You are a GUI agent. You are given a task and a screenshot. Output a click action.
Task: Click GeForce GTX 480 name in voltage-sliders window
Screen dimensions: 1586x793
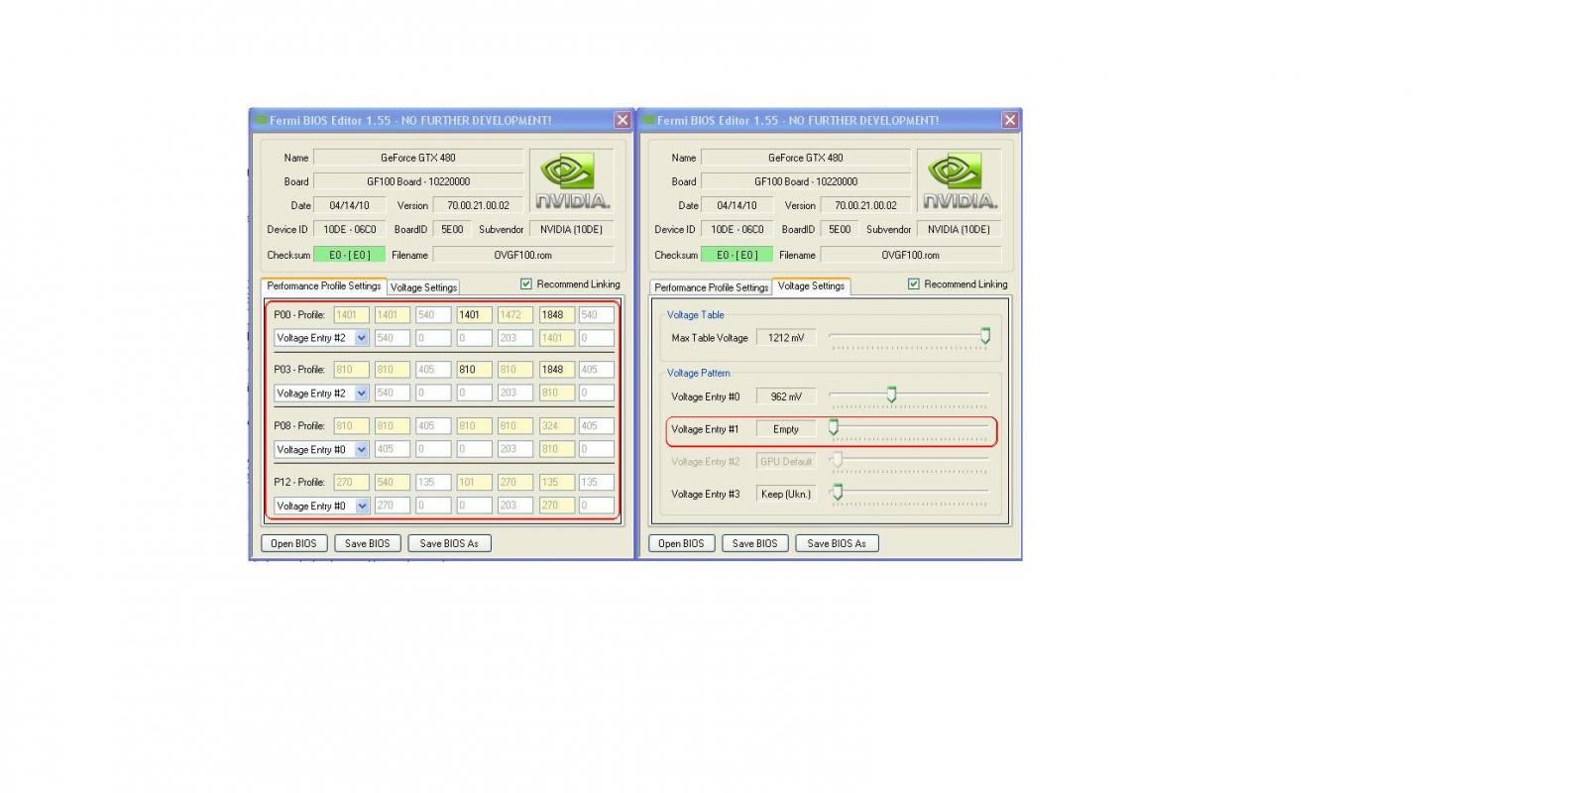tap(806, 158)
